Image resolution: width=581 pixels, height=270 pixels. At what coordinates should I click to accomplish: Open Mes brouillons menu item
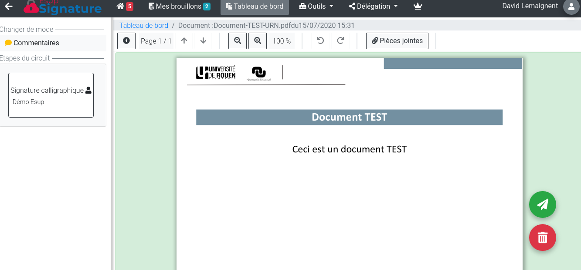pyautogui.click(x=179, y=7)
